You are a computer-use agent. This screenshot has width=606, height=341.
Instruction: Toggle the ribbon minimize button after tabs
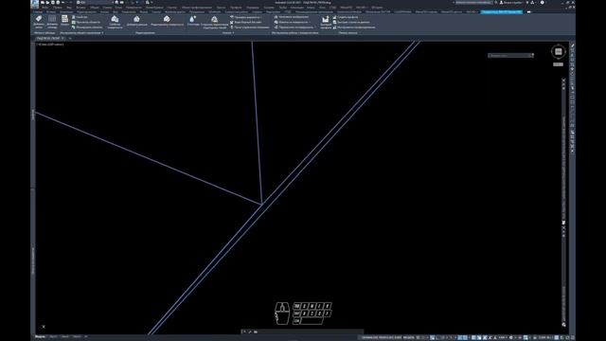pyautogui.click(x=528, y=12)
